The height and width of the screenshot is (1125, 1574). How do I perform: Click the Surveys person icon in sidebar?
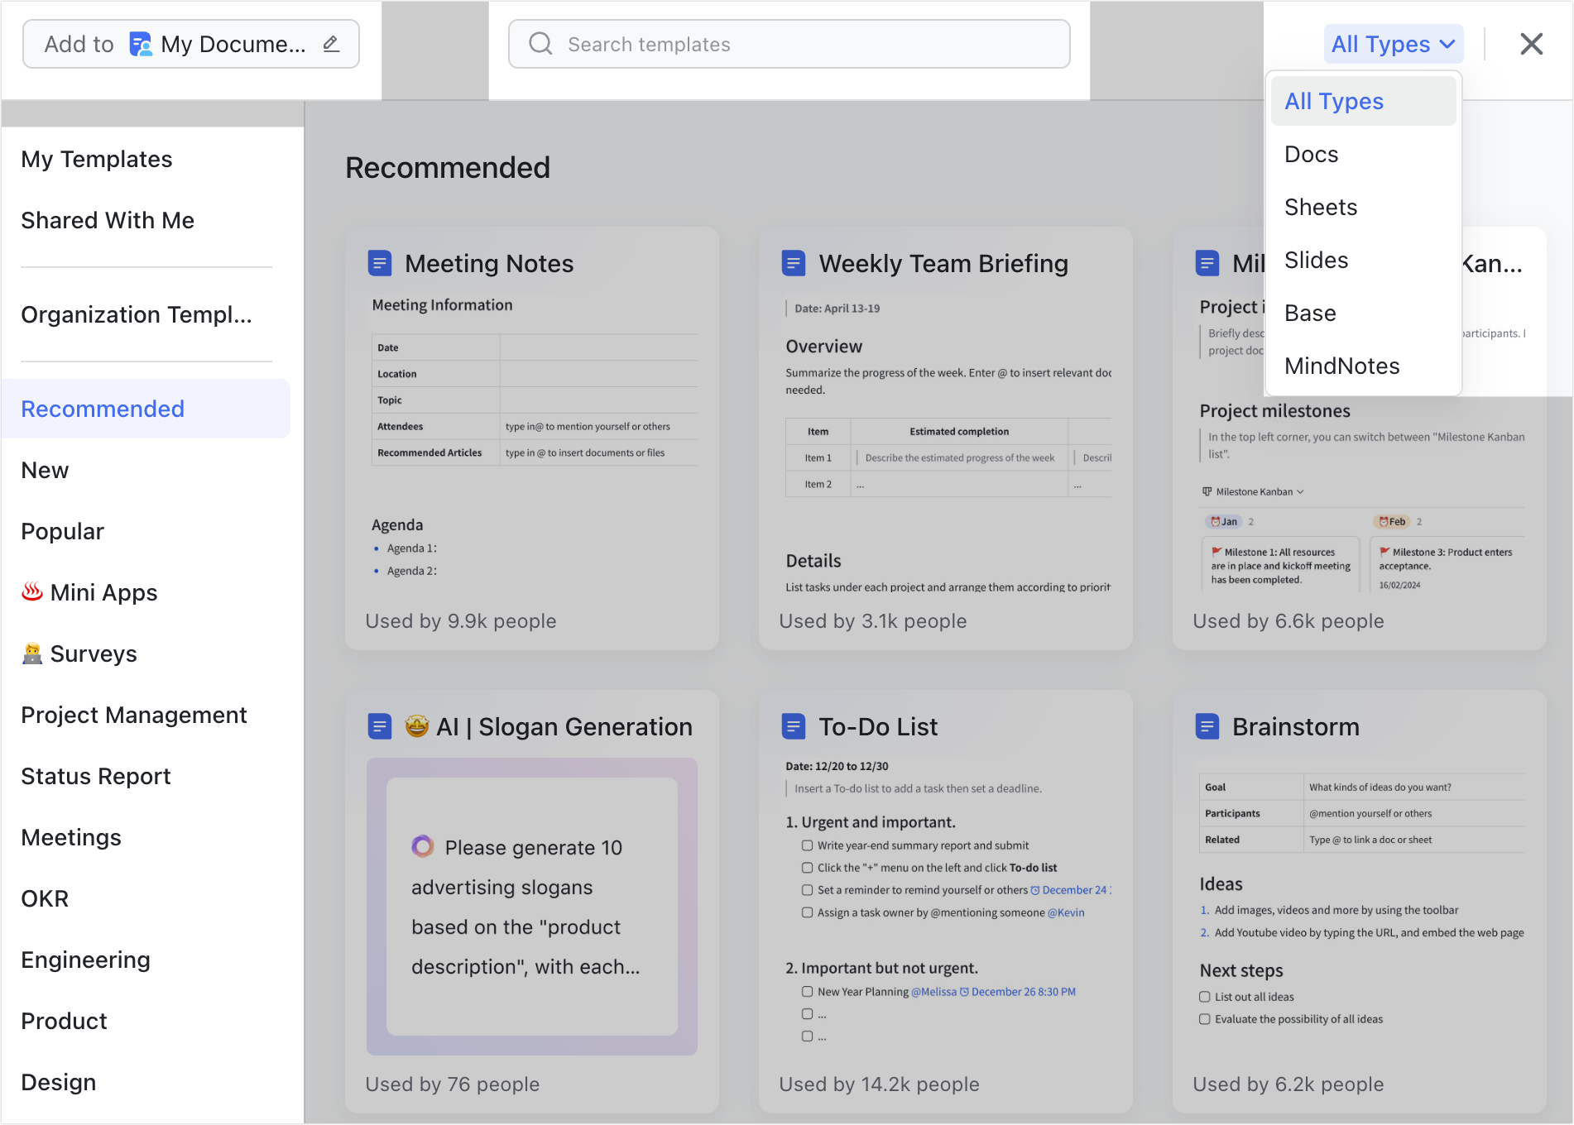click(x=32, y=653)
